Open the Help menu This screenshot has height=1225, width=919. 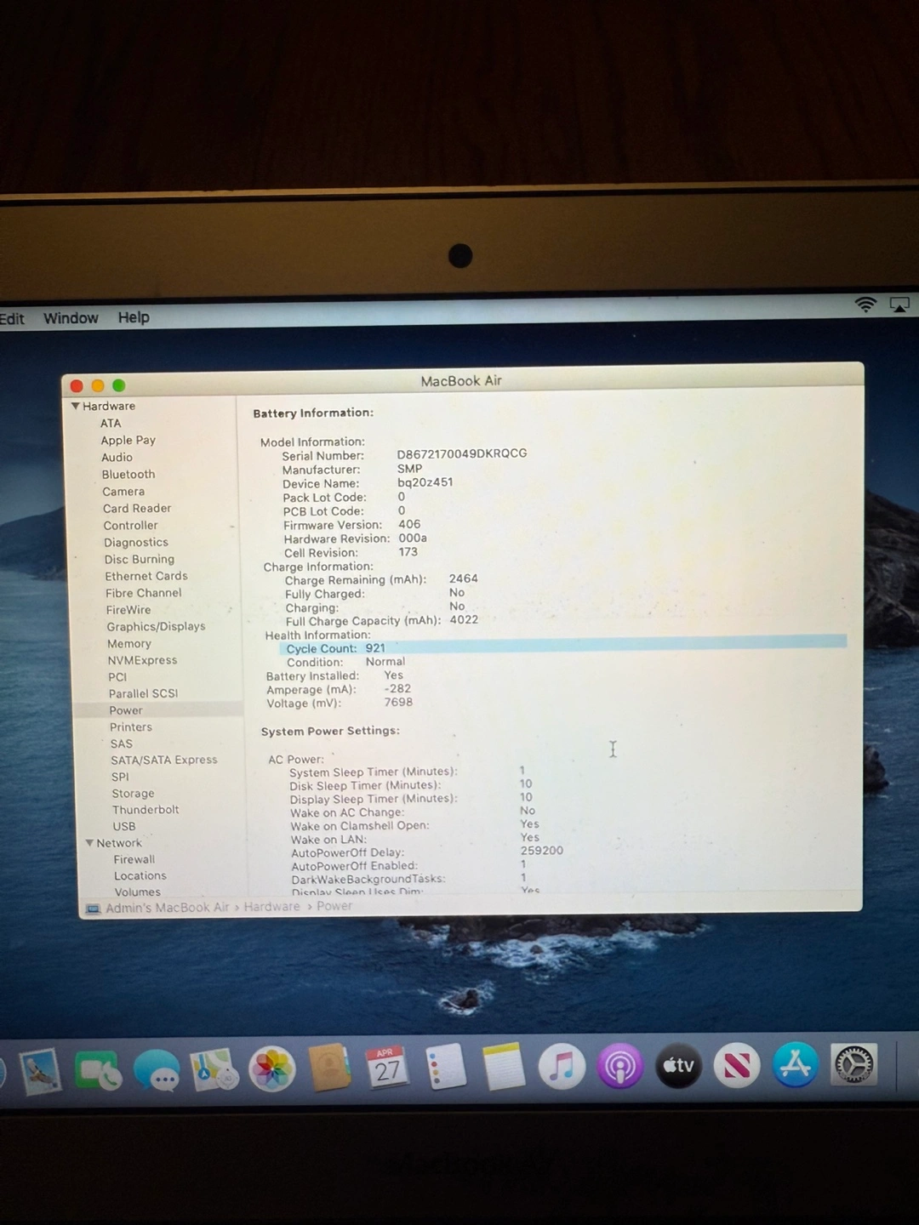click(134, 317)
